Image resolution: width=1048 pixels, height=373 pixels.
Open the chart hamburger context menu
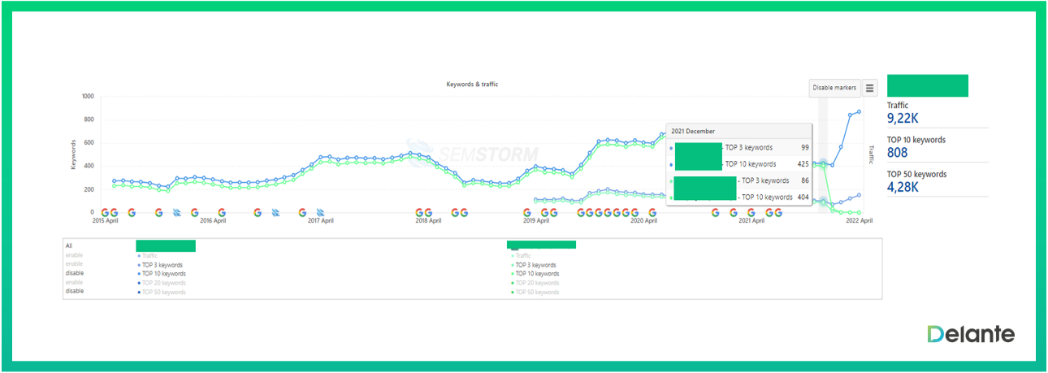coord(870,88)
